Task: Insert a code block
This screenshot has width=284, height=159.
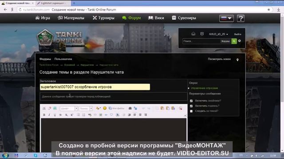Action: point(106,115)
